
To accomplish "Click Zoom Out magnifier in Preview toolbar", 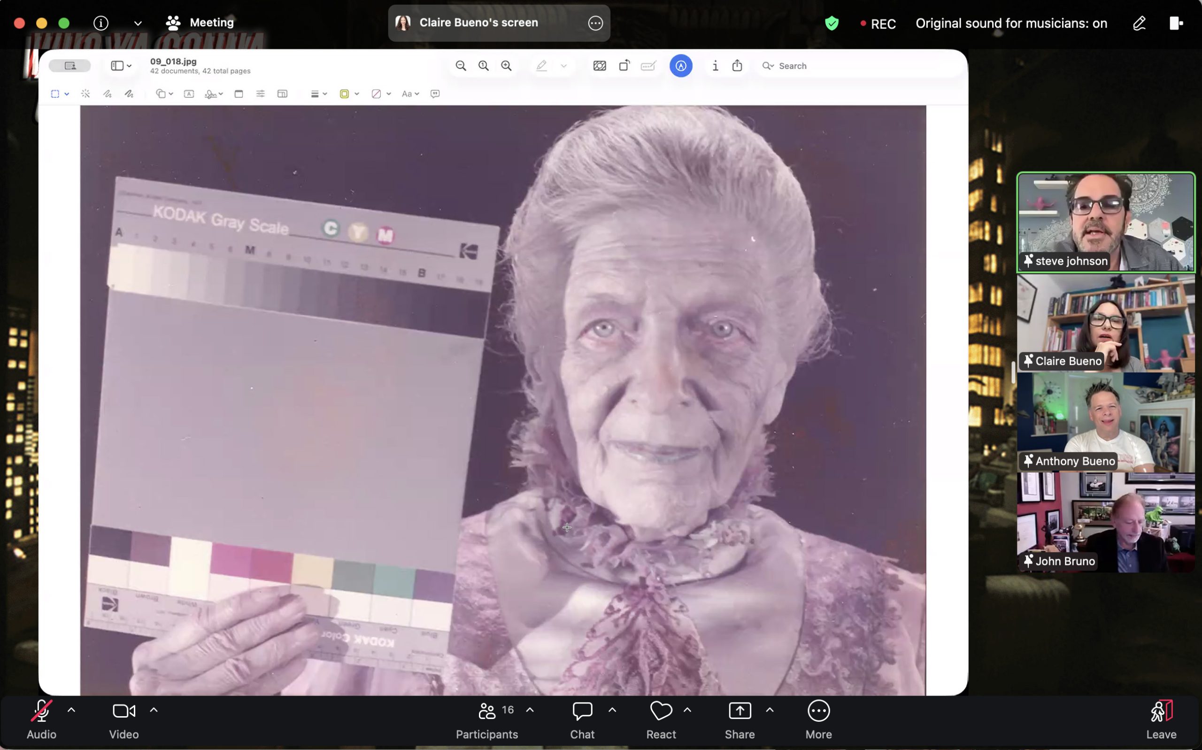I will click(x=461, y=66).
